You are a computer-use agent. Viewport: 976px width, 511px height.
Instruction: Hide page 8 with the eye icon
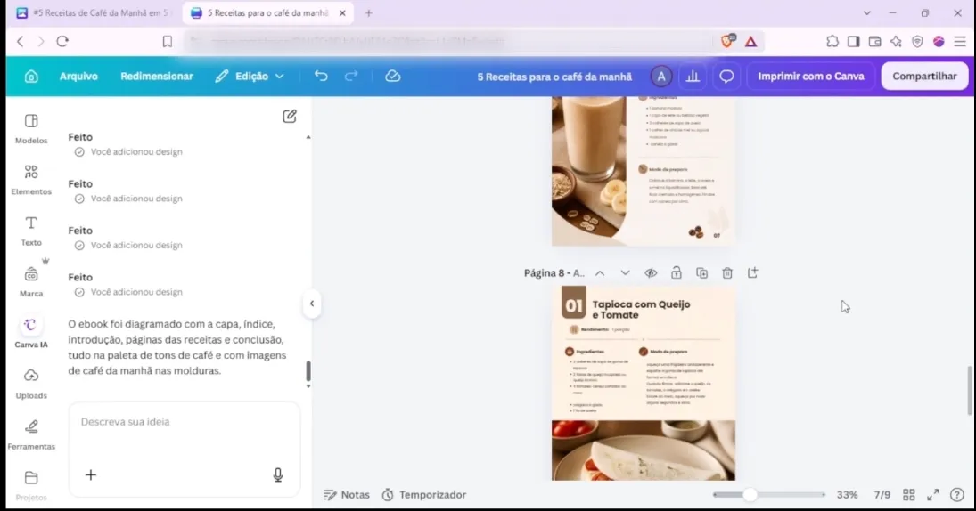click(x=651, y=273)
